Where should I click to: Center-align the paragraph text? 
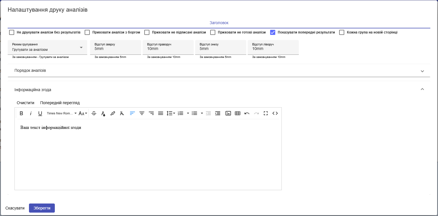tap(142, 113)
